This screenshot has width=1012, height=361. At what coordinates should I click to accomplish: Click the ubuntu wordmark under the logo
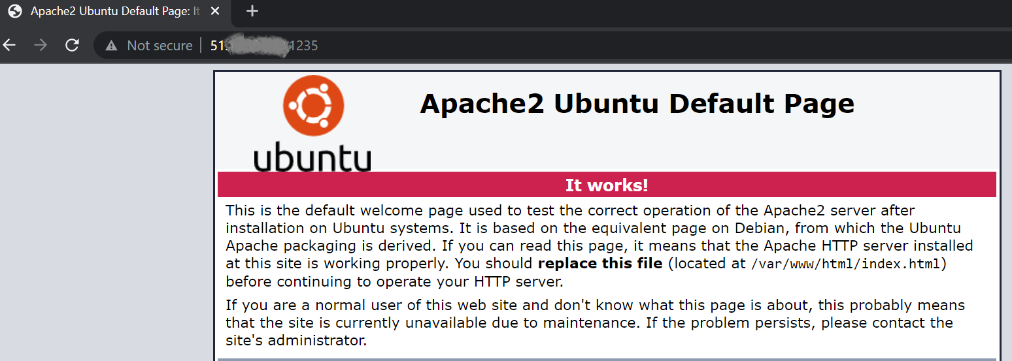coord(312,159)
